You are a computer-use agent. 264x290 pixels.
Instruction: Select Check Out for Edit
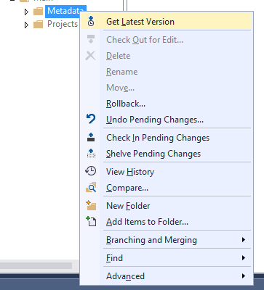(167, 40)
